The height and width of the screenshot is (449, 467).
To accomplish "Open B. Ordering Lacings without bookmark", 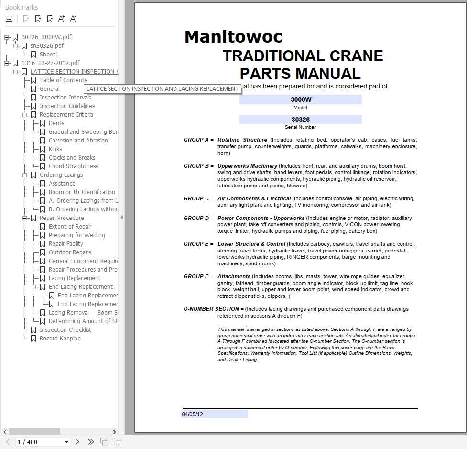I will coord(83,209).
